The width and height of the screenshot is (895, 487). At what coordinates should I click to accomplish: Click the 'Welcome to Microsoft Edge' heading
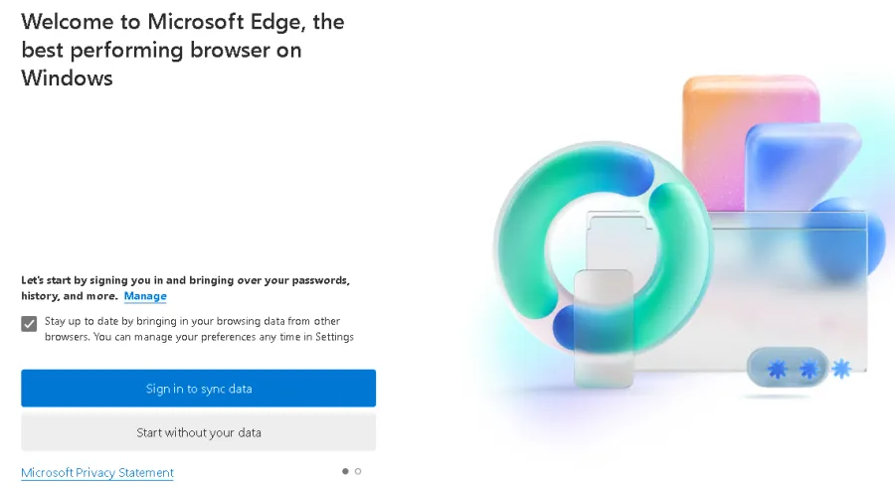click(184, 49)
